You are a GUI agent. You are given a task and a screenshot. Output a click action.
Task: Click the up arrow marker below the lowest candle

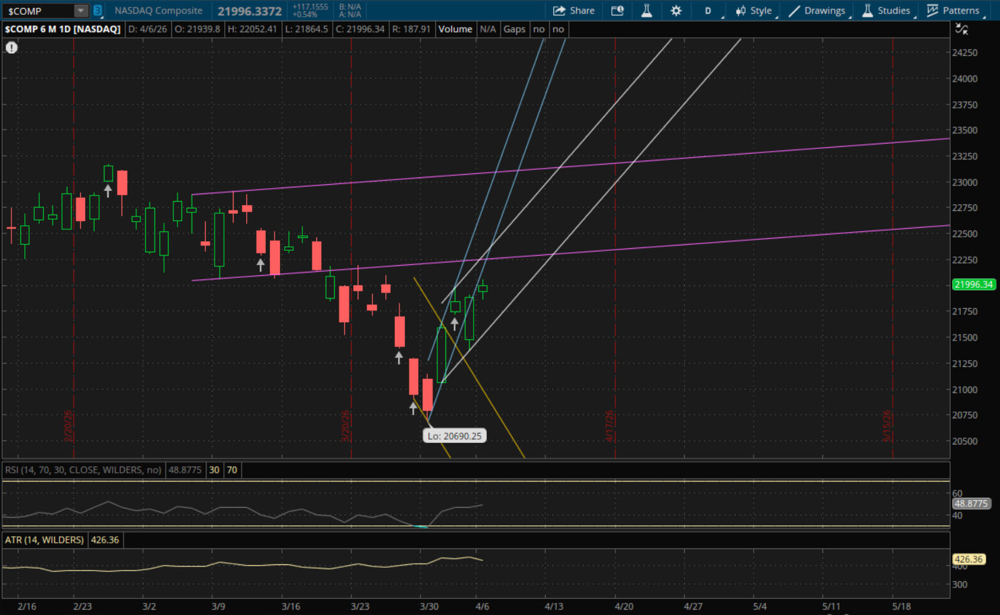coord(413,408)
